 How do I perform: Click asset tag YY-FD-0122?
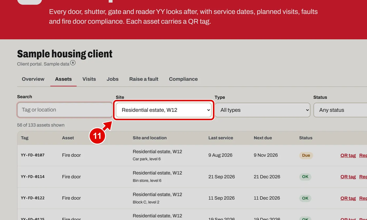click(33, 198)
